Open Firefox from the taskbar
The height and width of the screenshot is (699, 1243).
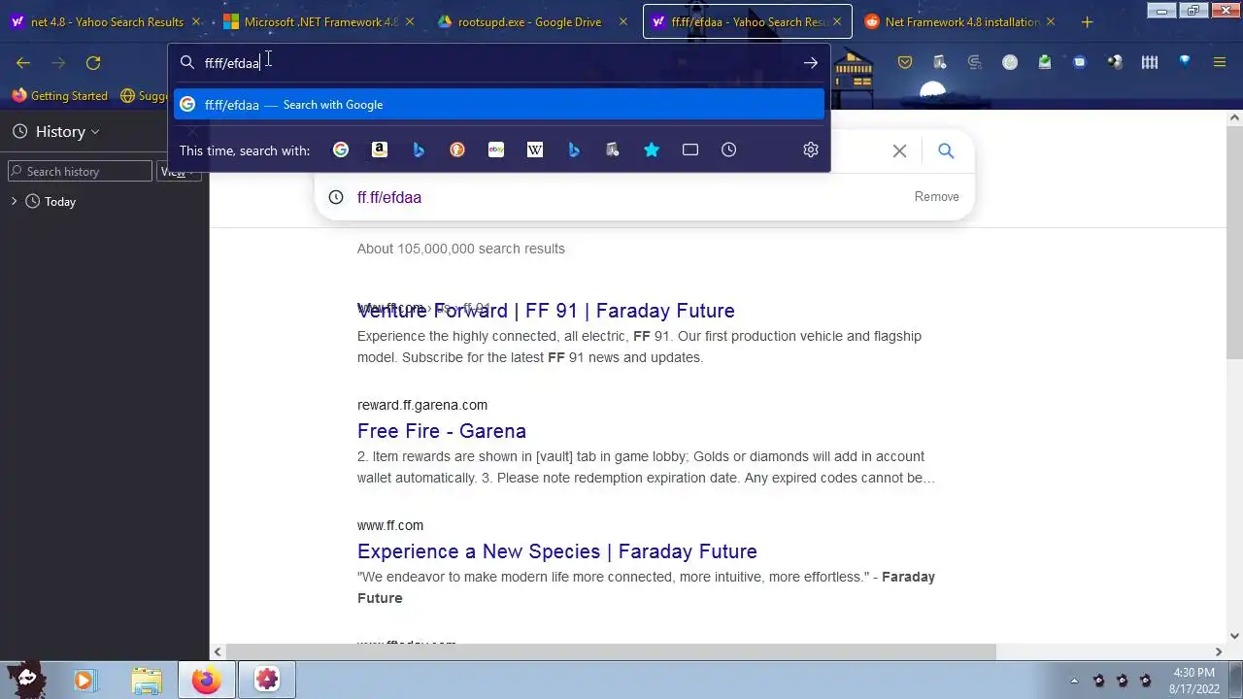point(206,681)
